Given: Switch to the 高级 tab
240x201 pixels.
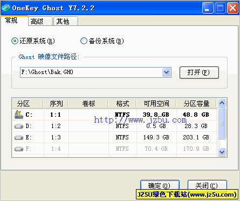Looking at the screenshot, I should tap(40, 22).
